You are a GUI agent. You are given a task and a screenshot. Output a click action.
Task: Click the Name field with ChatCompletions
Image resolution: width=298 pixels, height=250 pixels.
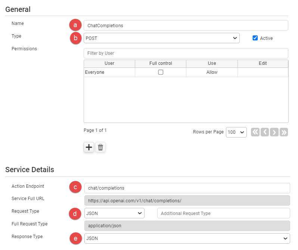186,25
